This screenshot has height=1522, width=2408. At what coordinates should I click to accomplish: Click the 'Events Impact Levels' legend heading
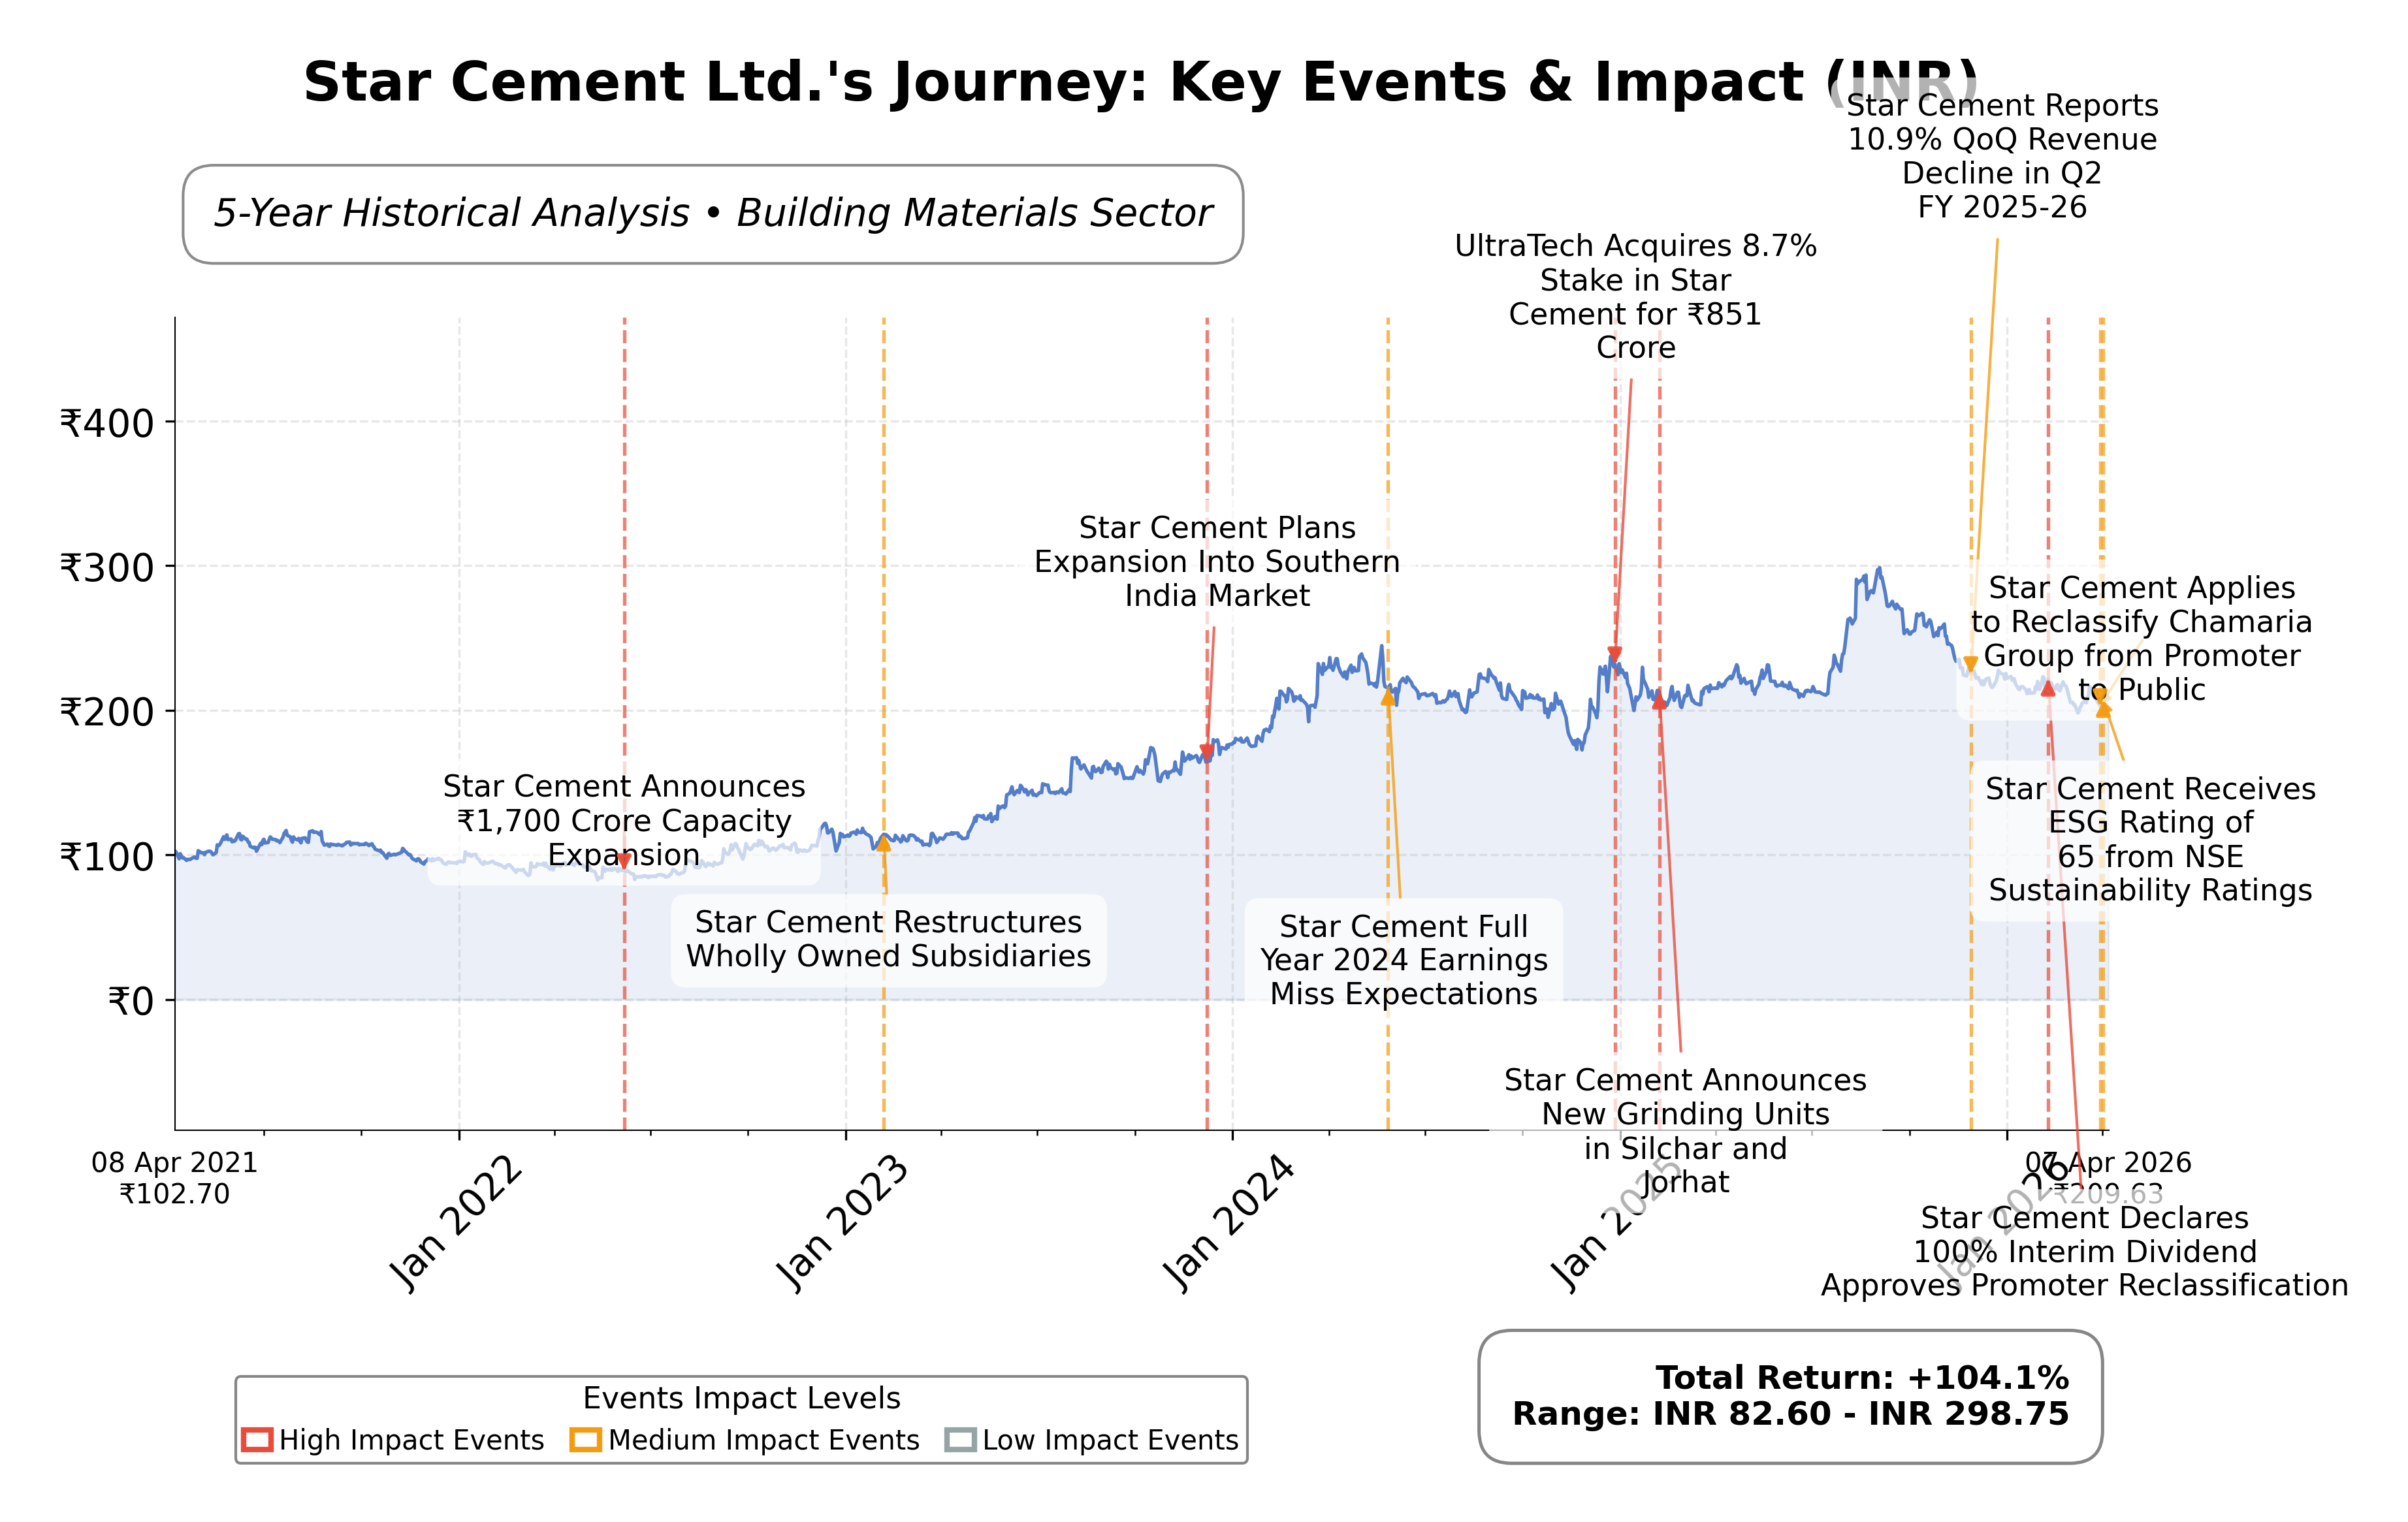[x=742, y=1398]
